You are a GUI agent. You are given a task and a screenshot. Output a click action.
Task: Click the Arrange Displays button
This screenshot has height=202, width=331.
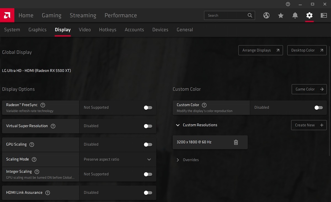coord(261,50)
